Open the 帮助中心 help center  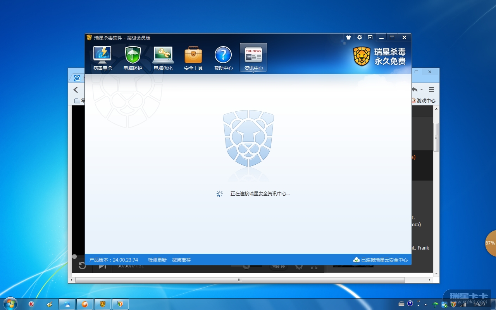[223, 58]
